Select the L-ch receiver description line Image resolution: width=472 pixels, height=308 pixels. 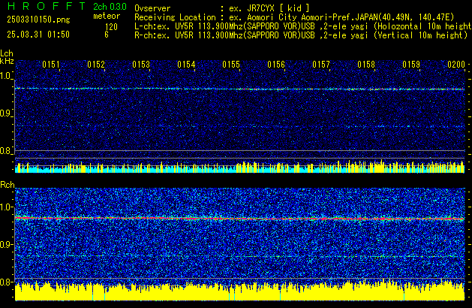[x=303, y=26]
